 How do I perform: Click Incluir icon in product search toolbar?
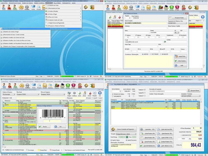[x=79, y=94]
